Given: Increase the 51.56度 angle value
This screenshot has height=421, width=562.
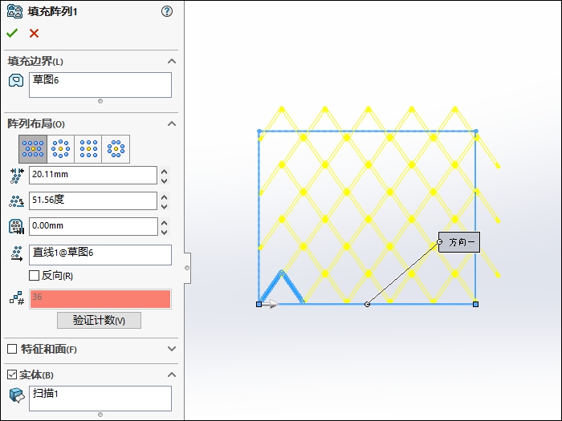Looking at the screenshot, I should click(164, 197).
